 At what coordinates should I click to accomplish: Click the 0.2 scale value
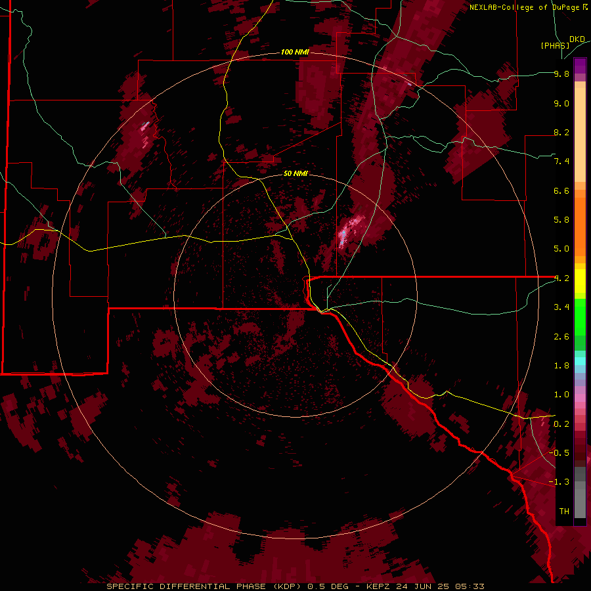[561, 424]
